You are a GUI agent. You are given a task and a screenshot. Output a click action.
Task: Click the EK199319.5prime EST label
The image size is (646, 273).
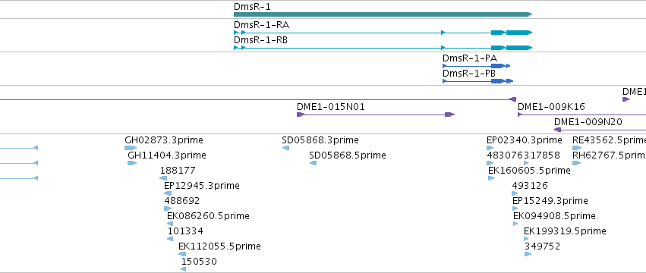coord(566,231)
